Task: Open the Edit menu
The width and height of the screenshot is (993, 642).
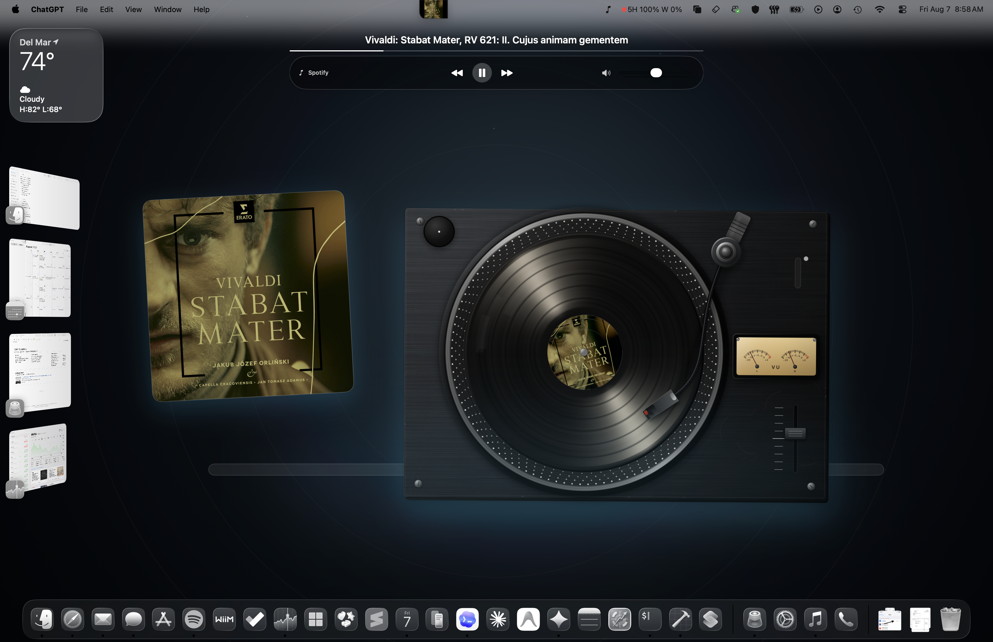Action: click(106, 9)
